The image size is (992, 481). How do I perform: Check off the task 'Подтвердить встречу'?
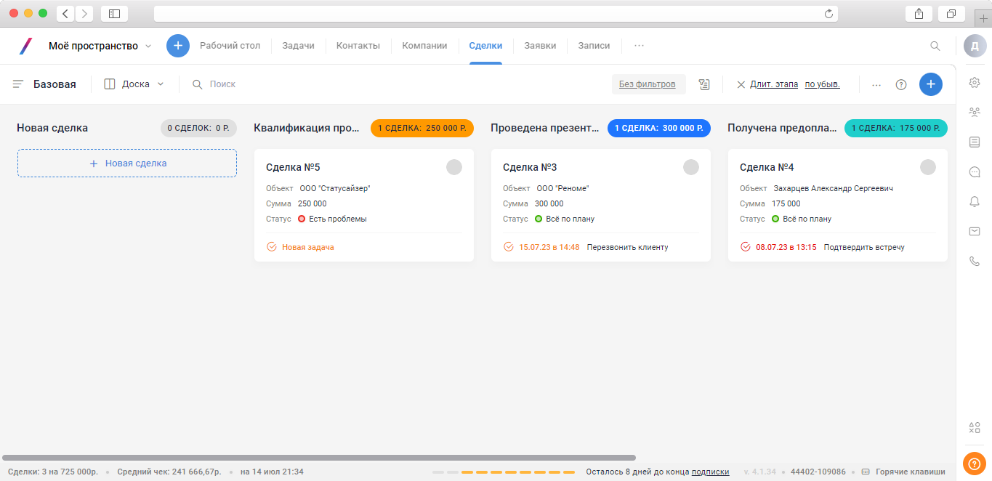(746, 247)
